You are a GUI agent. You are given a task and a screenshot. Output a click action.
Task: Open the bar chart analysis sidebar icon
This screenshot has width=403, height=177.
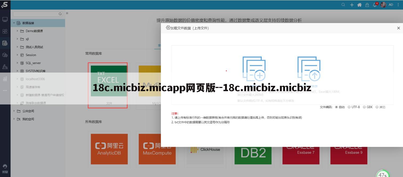(x=5, y=79)
